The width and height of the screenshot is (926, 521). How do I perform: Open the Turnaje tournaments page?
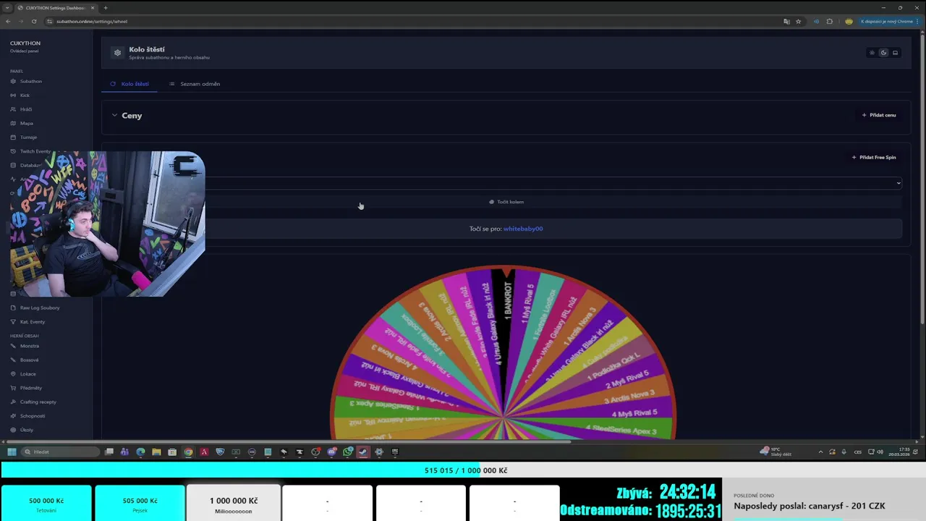[x=28, y=137]
